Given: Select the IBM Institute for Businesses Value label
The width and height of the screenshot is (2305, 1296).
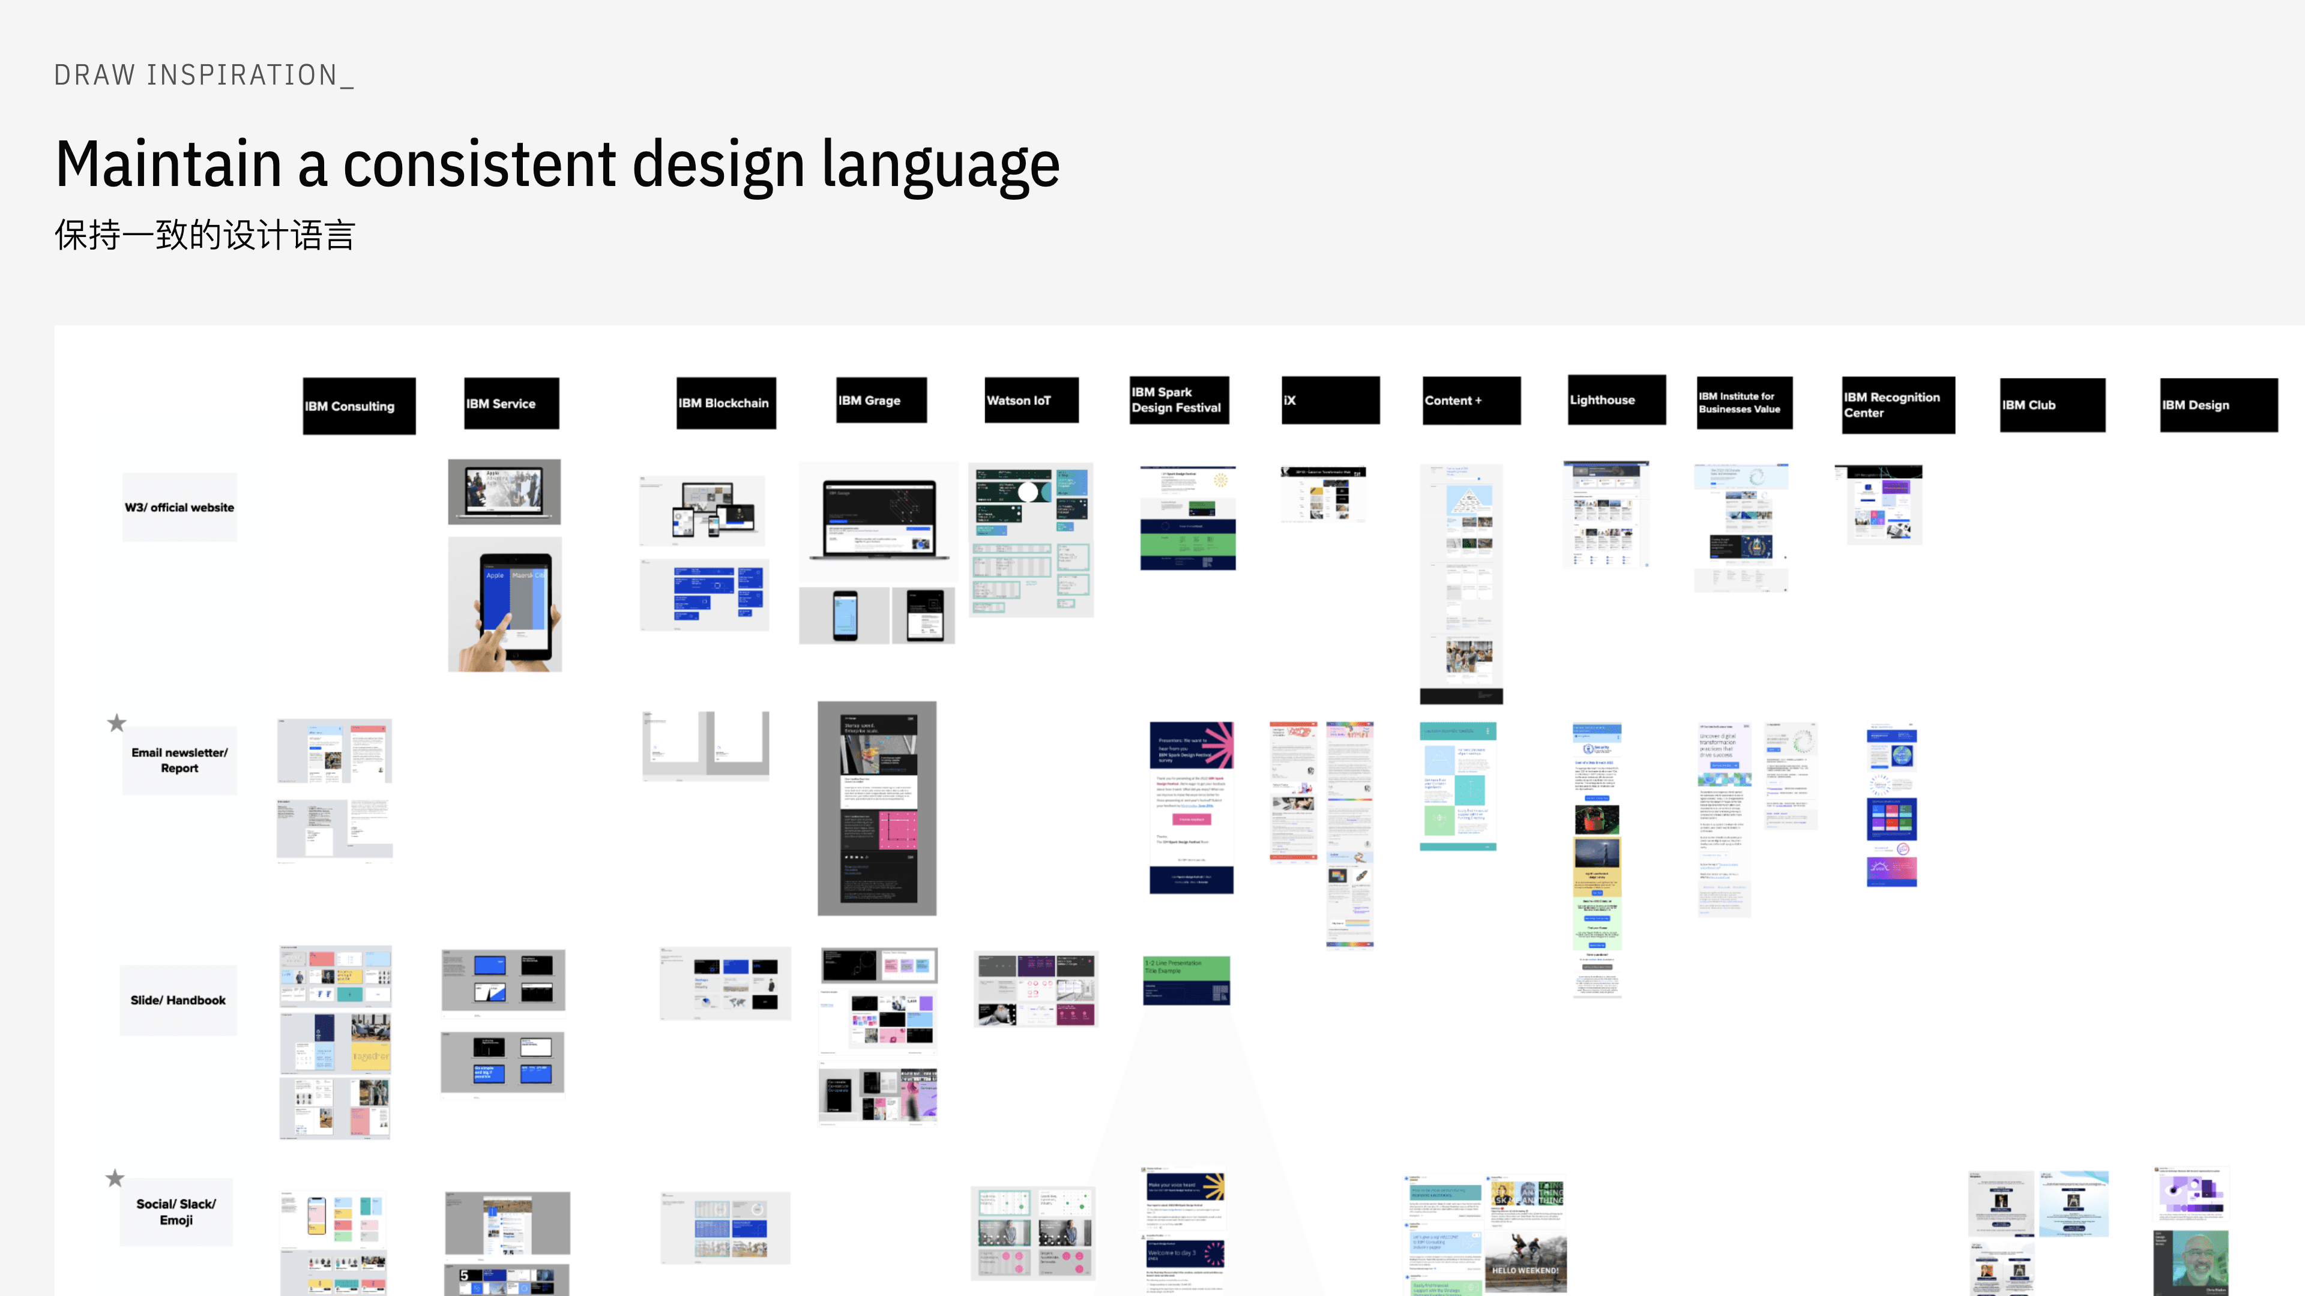Looking at the screenshot, I should [x=1745, y=403].
